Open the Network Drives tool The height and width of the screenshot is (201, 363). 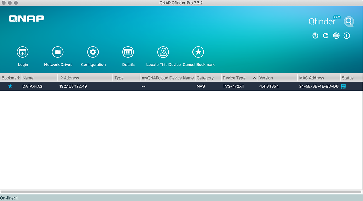pos(58,52)
